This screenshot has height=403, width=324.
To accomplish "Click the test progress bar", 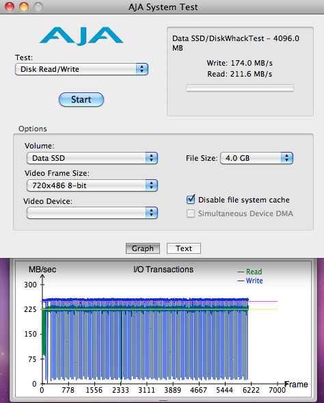I will point(240,88).
